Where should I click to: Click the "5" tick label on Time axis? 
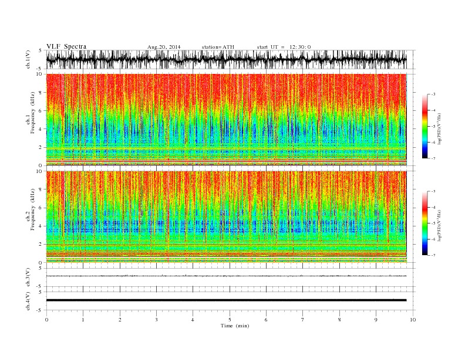pyautogui.click(x=230, y=320)
